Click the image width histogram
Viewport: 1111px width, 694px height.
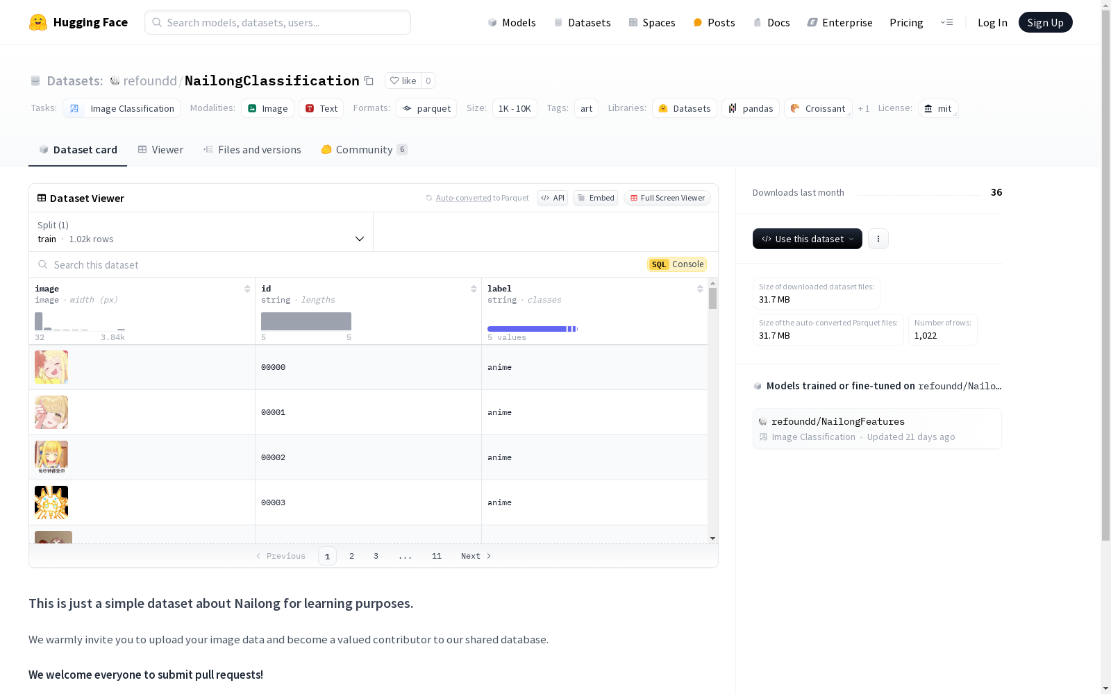80,321
